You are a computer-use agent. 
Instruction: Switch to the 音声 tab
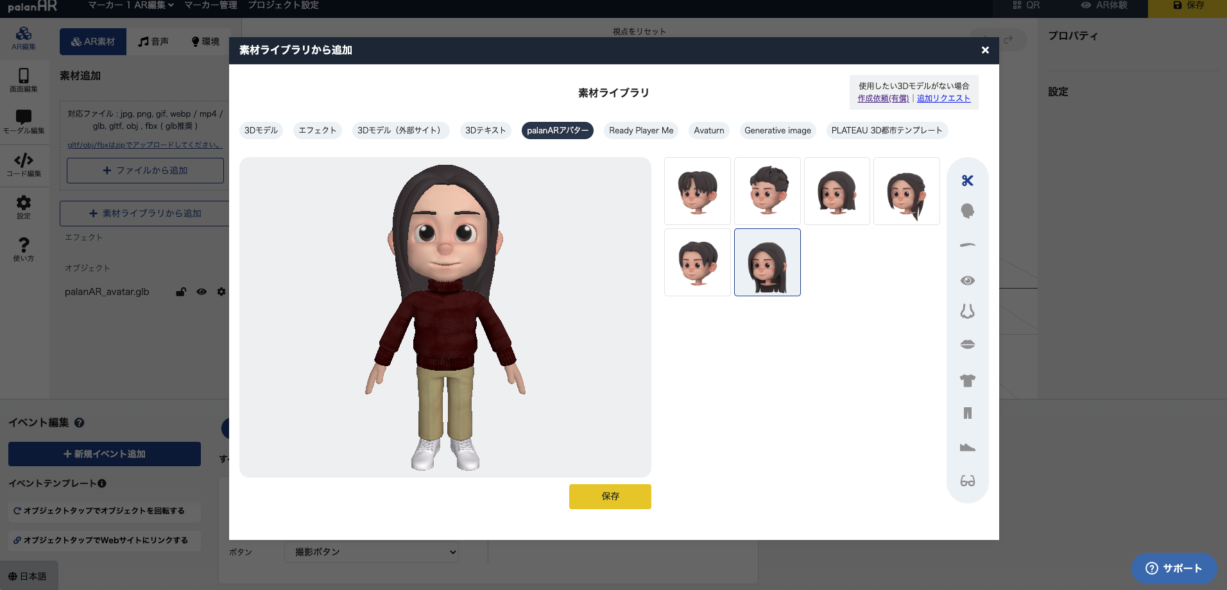click(154, 41)
